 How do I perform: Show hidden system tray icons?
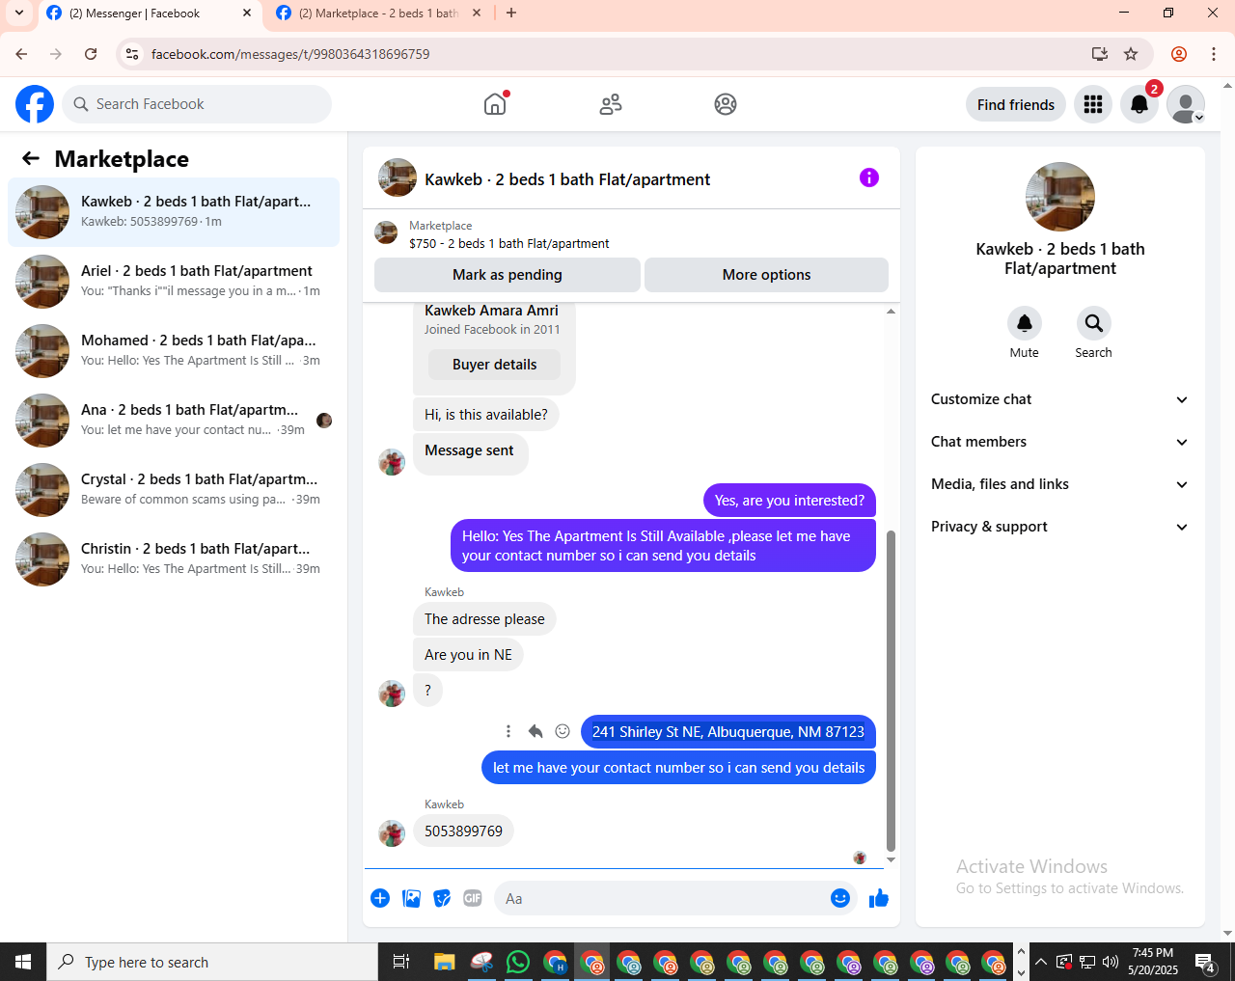point(1041,962)
